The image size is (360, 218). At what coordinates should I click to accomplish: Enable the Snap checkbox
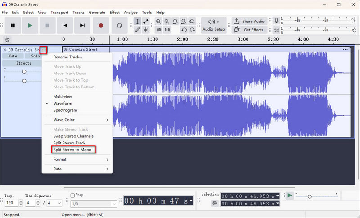(x=73, y=195)
